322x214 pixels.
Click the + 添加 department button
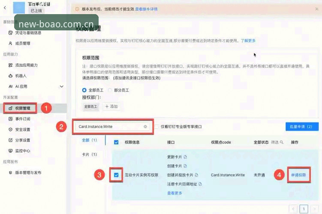coord(111,107)
